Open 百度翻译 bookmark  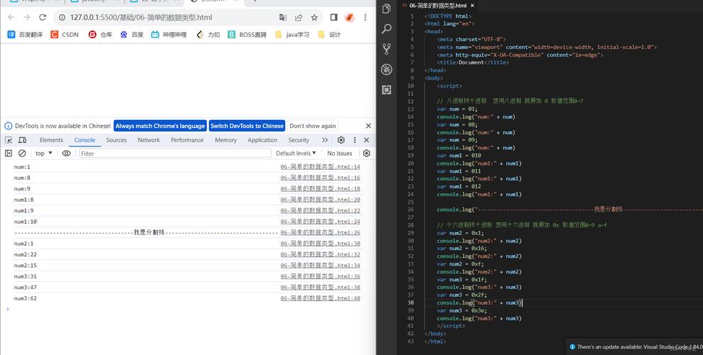coord(25,35)
